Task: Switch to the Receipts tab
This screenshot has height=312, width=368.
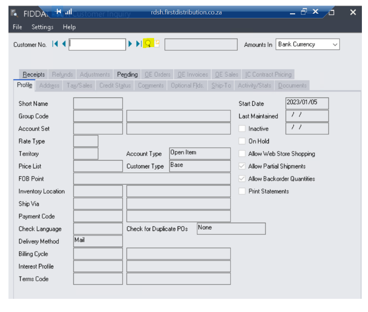Action: (x=33, y=74)
